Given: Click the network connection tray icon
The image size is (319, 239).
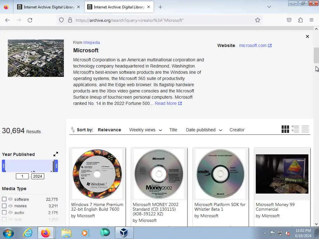Looking at the screenshot, I should (x=280, y=233).
